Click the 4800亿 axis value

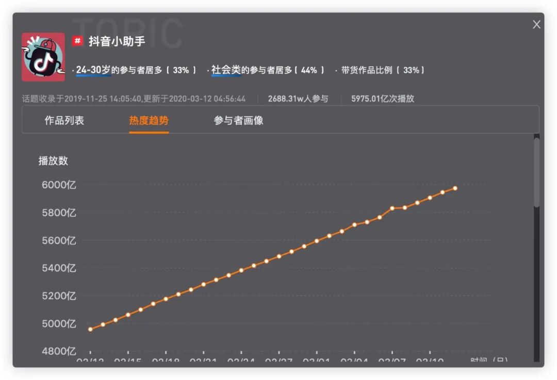(59, 351)
